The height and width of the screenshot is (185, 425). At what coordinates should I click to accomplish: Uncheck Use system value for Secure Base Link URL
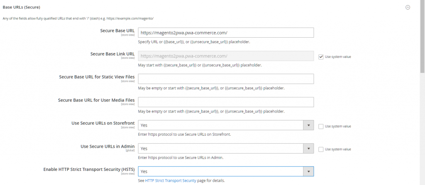pos(321,57)
